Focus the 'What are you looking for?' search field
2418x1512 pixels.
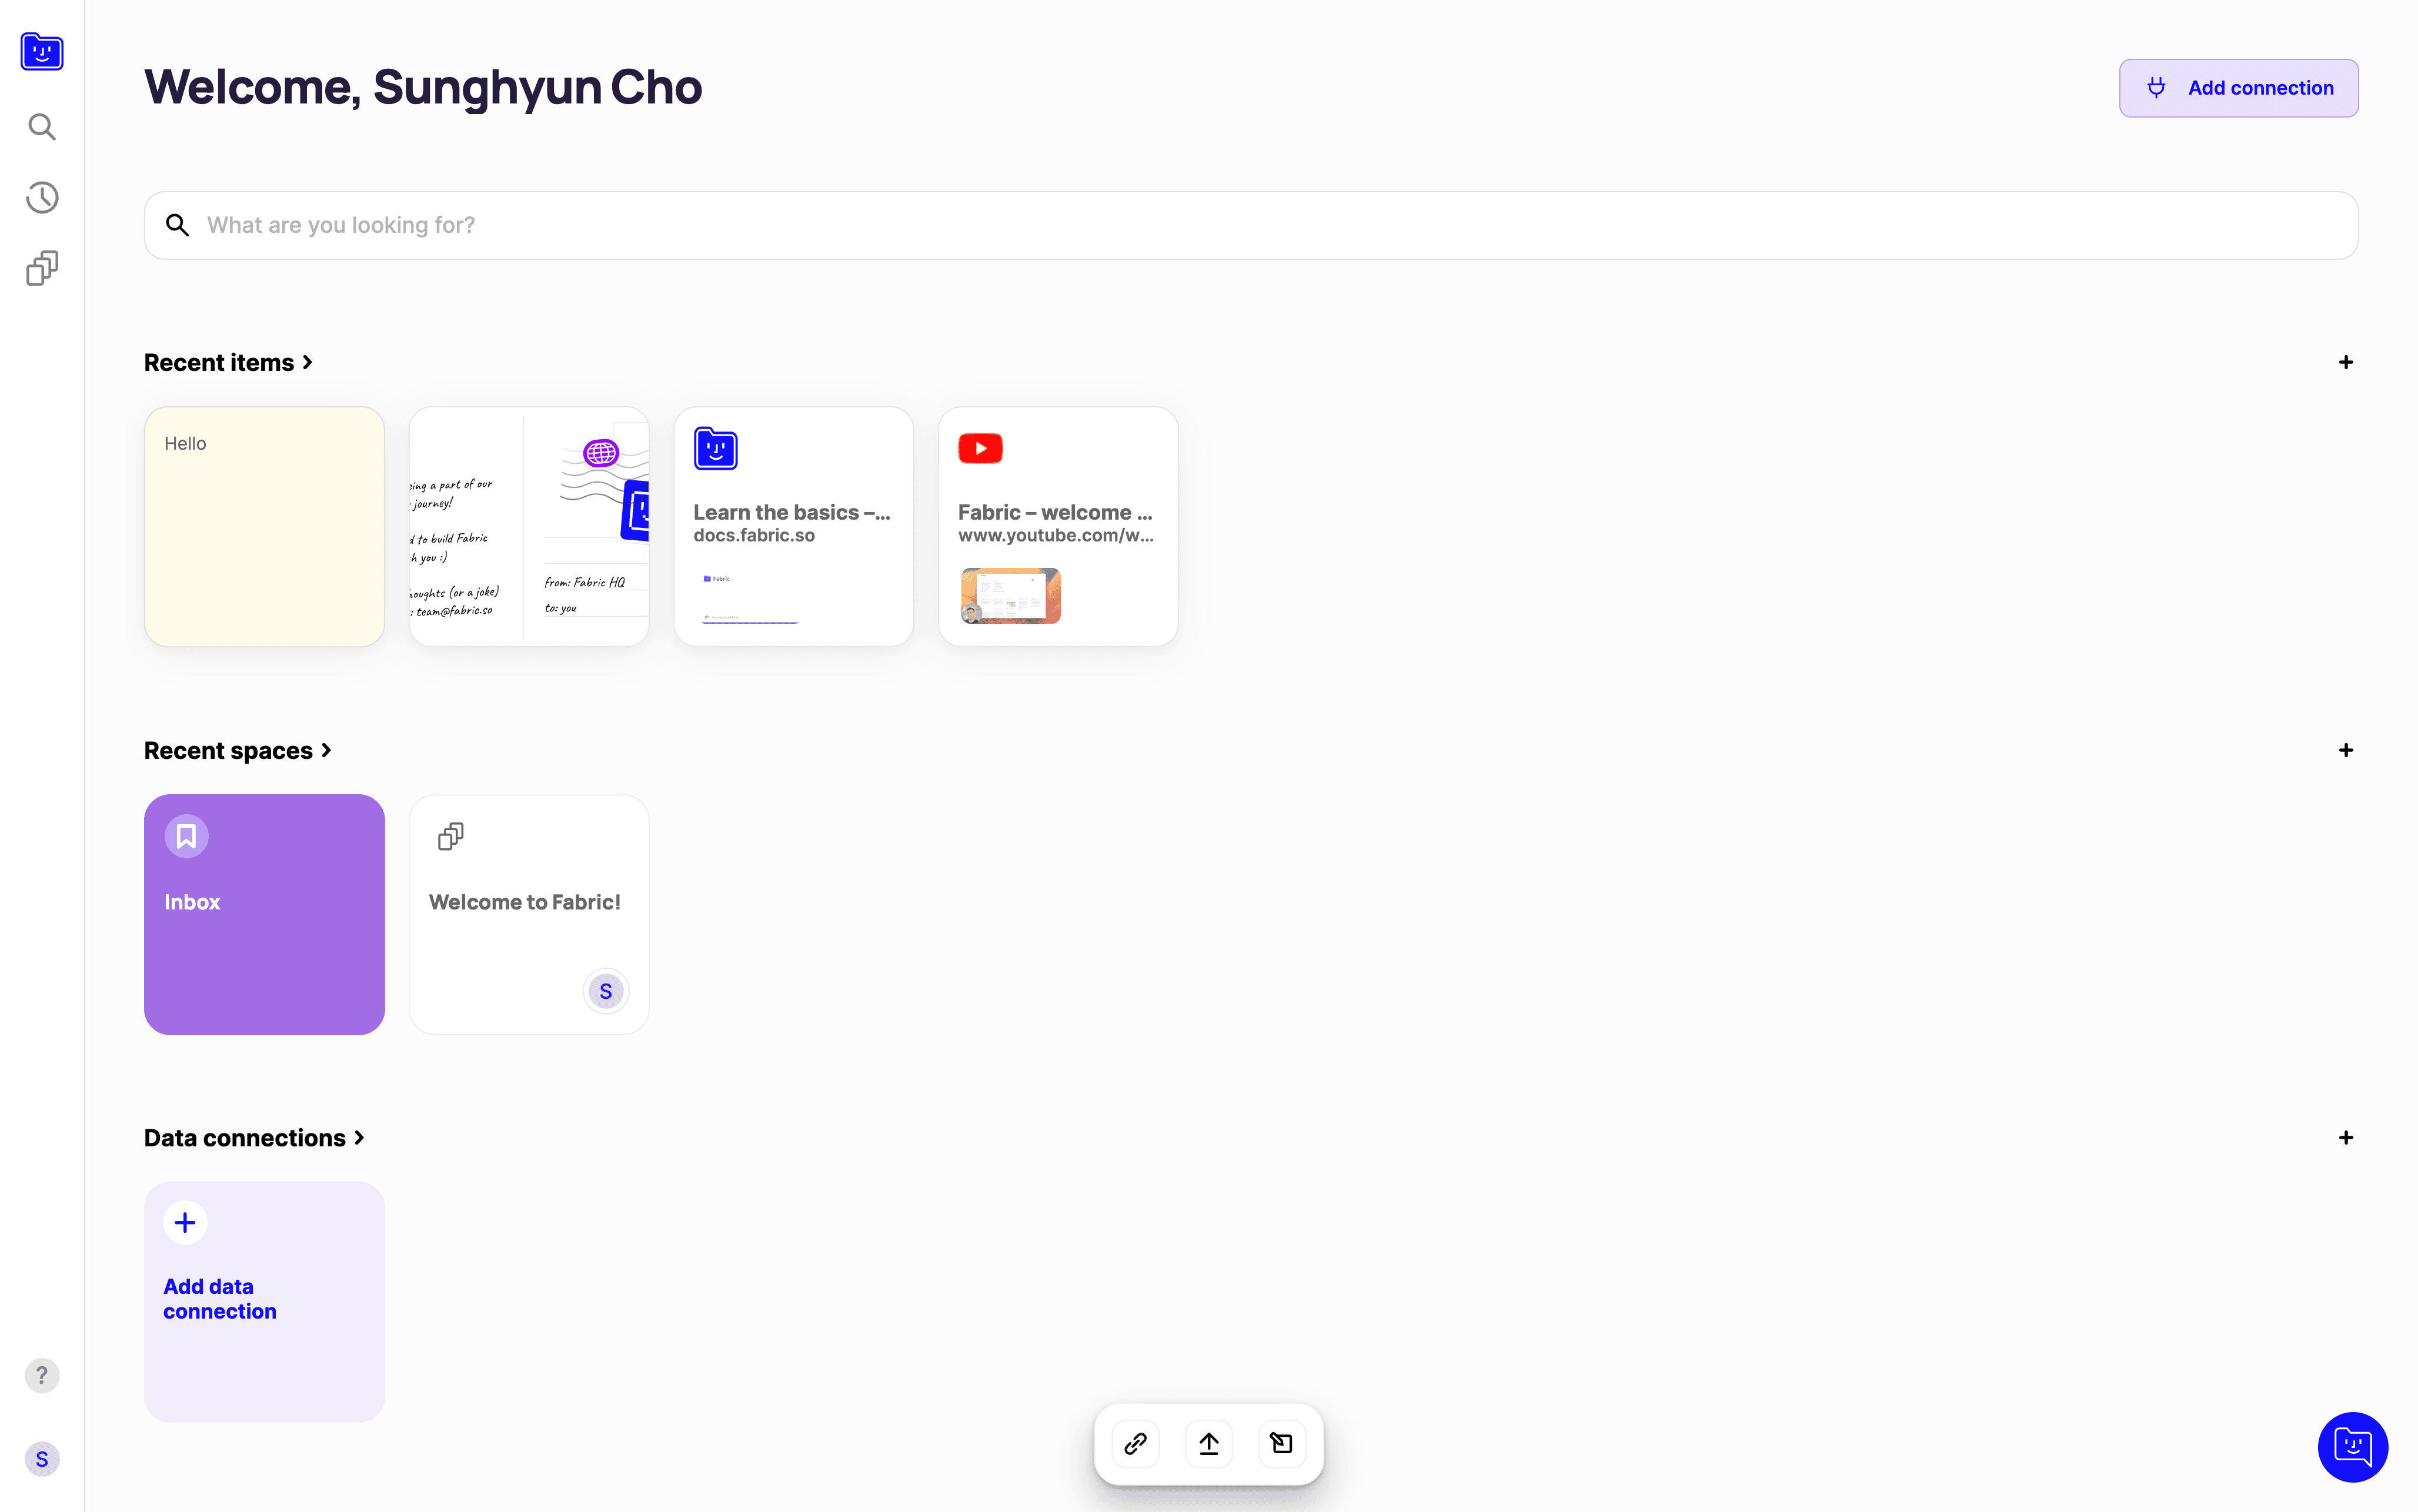tap(1250, 225)
